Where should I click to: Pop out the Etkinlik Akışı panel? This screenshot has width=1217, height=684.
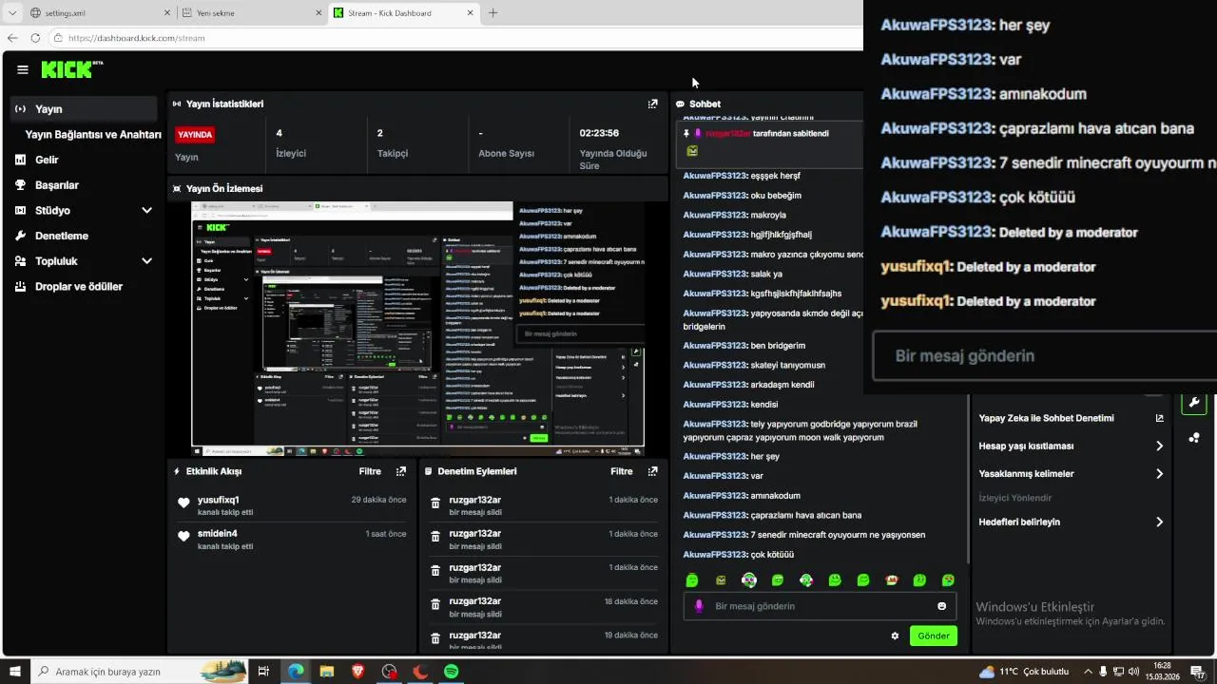pos(401,471)
